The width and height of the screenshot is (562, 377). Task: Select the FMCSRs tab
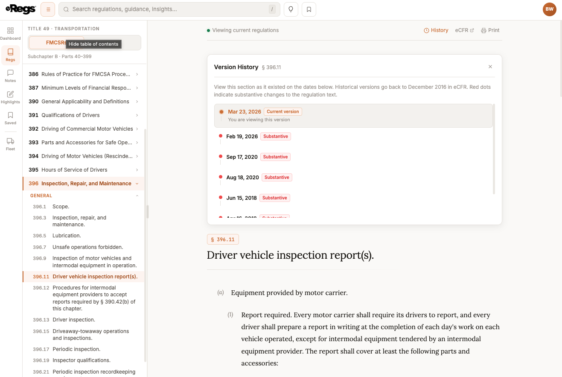[x=56, y=43]
